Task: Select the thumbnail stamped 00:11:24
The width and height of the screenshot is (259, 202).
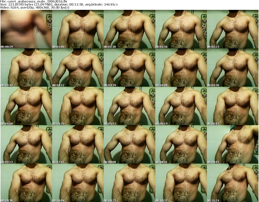Action: 233,183
